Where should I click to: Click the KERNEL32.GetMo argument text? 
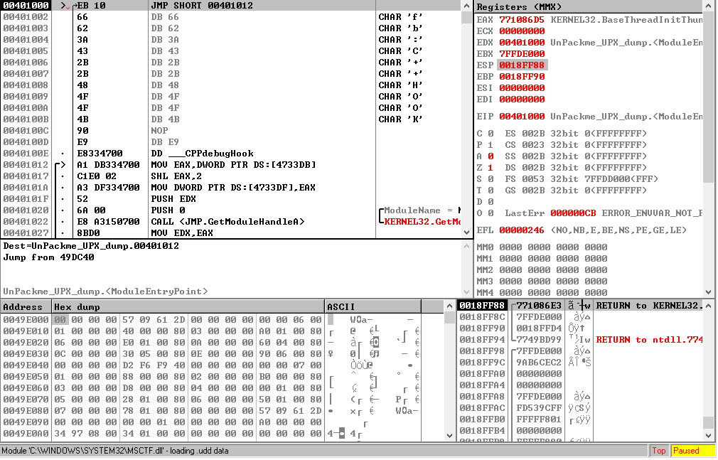click(422, 222)
